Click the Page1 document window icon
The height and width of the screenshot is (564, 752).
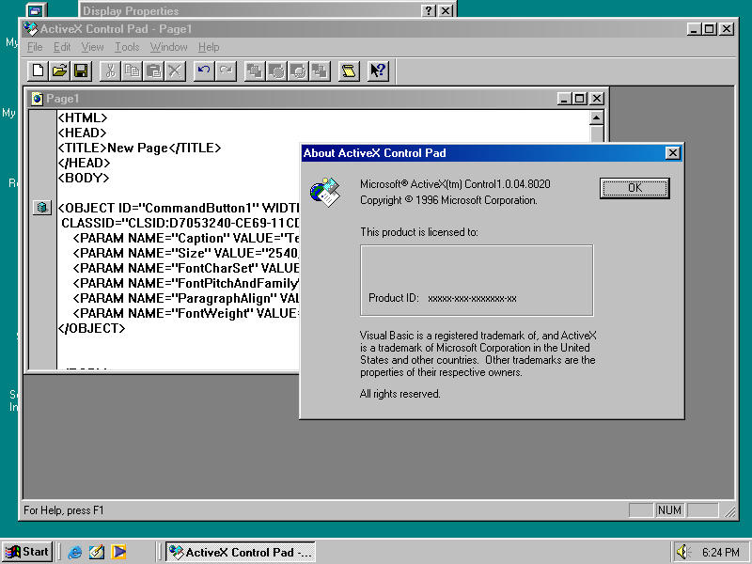pyautogui.click(x=38, y=99)
